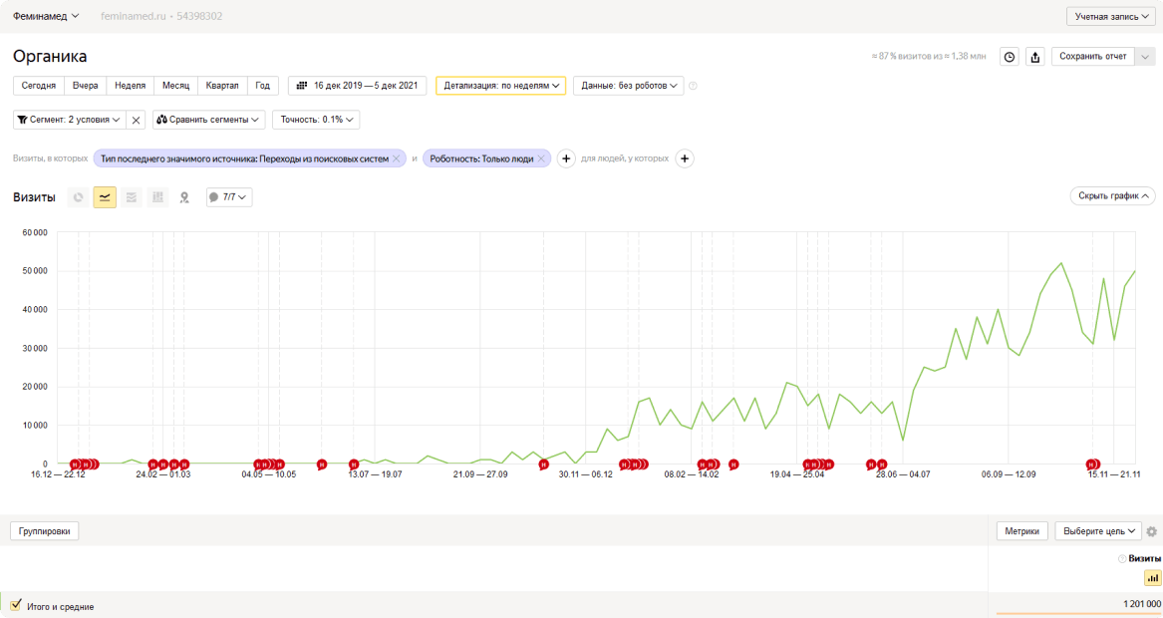Open the map chart view
Image resolution: width=1163 pixels, height=618 pixels.
click(184, 197)
